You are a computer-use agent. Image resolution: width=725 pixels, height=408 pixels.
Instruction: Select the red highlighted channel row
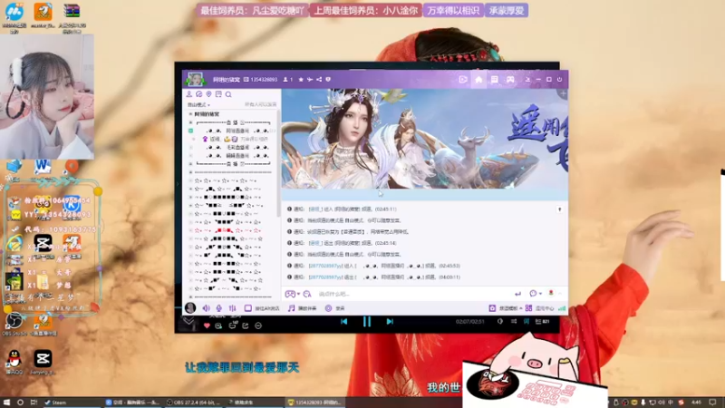pyautogui.click(x=229, y=230)
